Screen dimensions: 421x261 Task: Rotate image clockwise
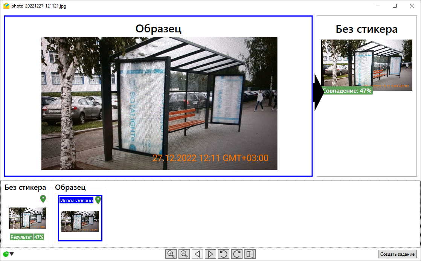(237, 254)
